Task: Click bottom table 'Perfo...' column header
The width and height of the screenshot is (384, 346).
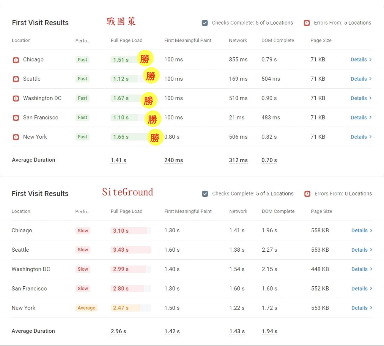Action: pos(83,212)
